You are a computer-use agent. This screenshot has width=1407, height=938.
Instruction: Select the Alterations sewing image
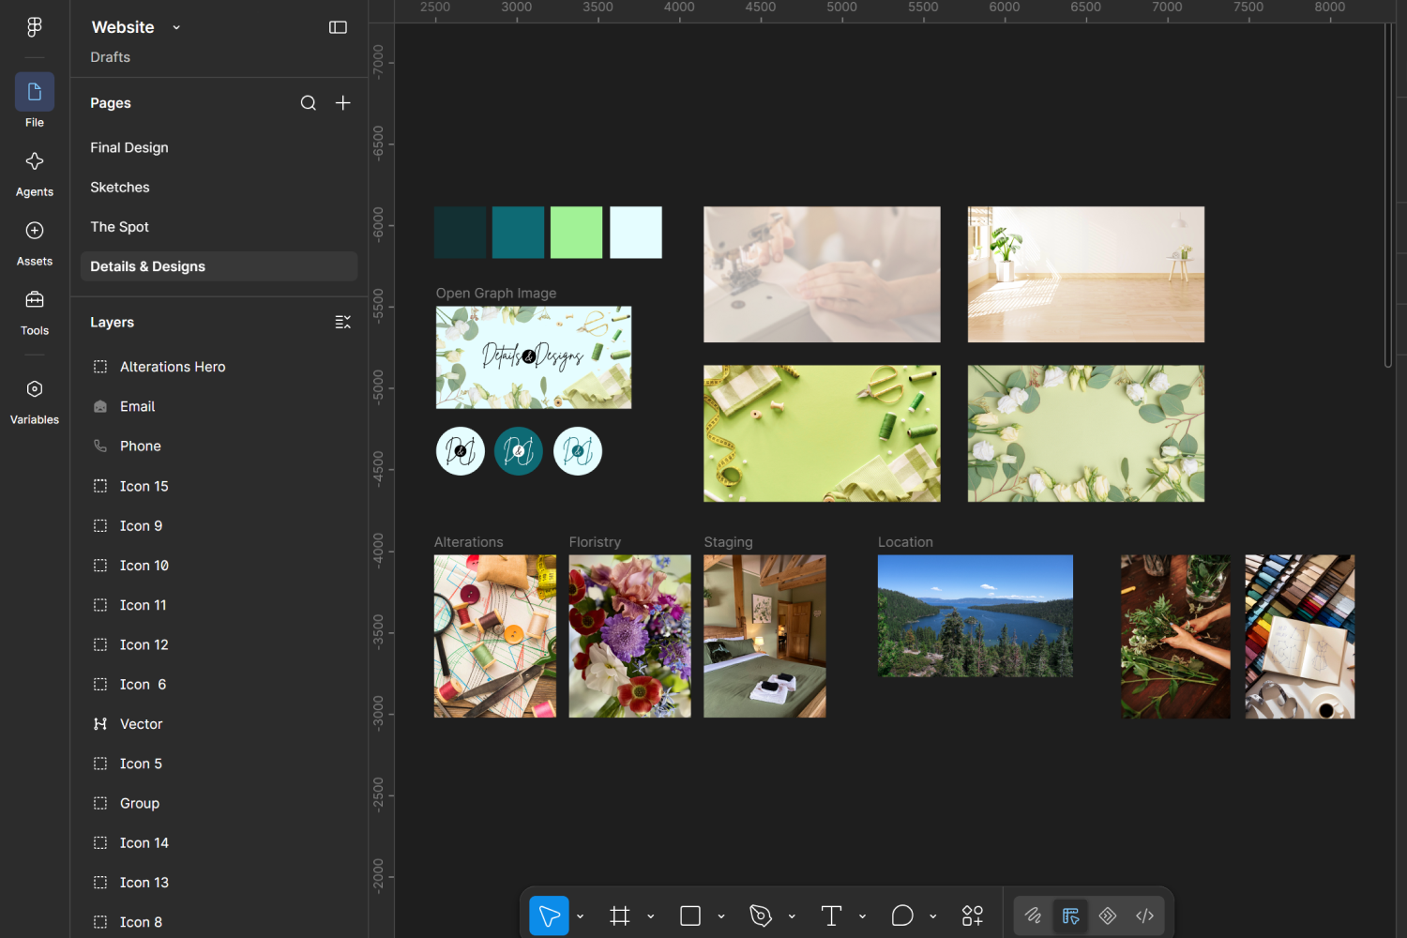495,636
